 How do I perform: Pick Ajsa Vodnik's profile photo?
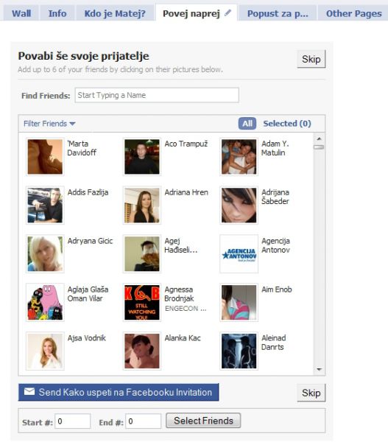(45, 351)
